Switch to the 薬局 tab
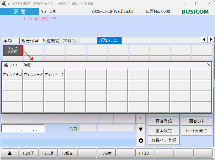 (x=10, y=41)
